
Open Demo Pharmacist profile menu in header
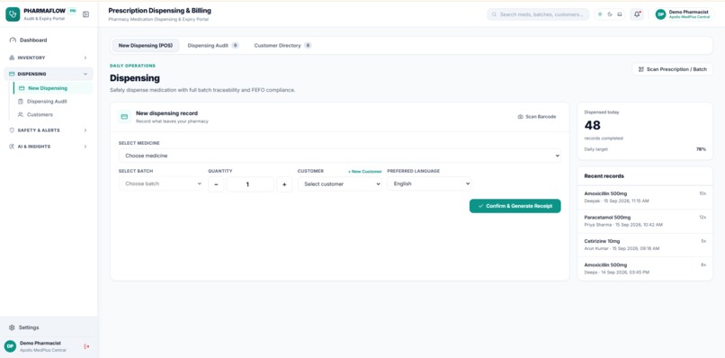685,14
